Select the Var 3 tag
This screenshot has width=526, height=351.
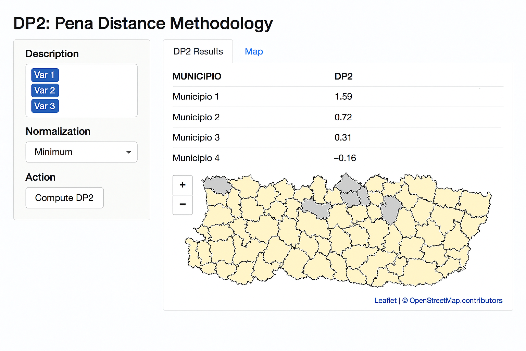(x=45, y=106)
